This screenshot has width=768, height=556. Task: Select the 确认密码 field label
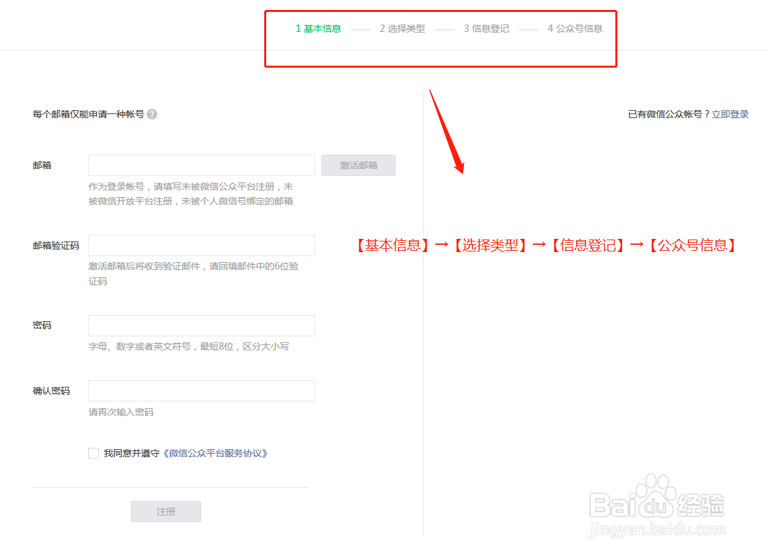[51, 391]
